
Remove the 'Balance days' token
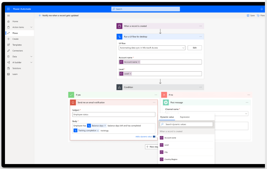click(x=105, y=126)
